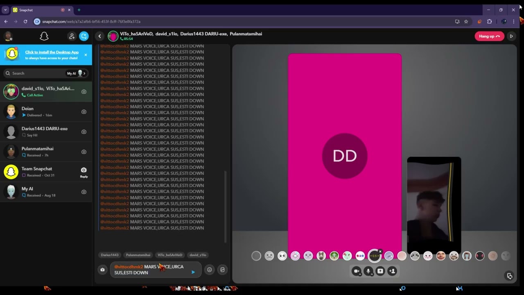The width and height of the screenshot is (524, 295).
Task: Click the Add Friends icon
Action: tap(72, 36)
